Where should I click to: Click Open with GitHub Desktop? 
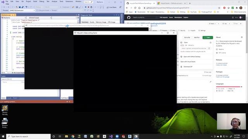[x=191, y=57]
